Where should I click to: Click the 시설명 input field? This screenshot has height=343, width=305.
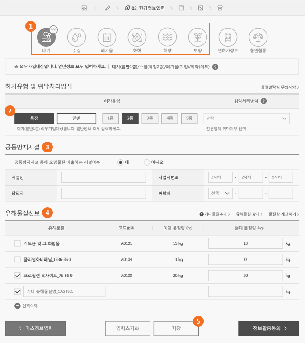point(104,177)
